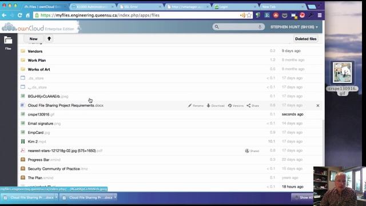Share the Cloud File Sharing document
The image size is (366, 206).
pos(253,105)
